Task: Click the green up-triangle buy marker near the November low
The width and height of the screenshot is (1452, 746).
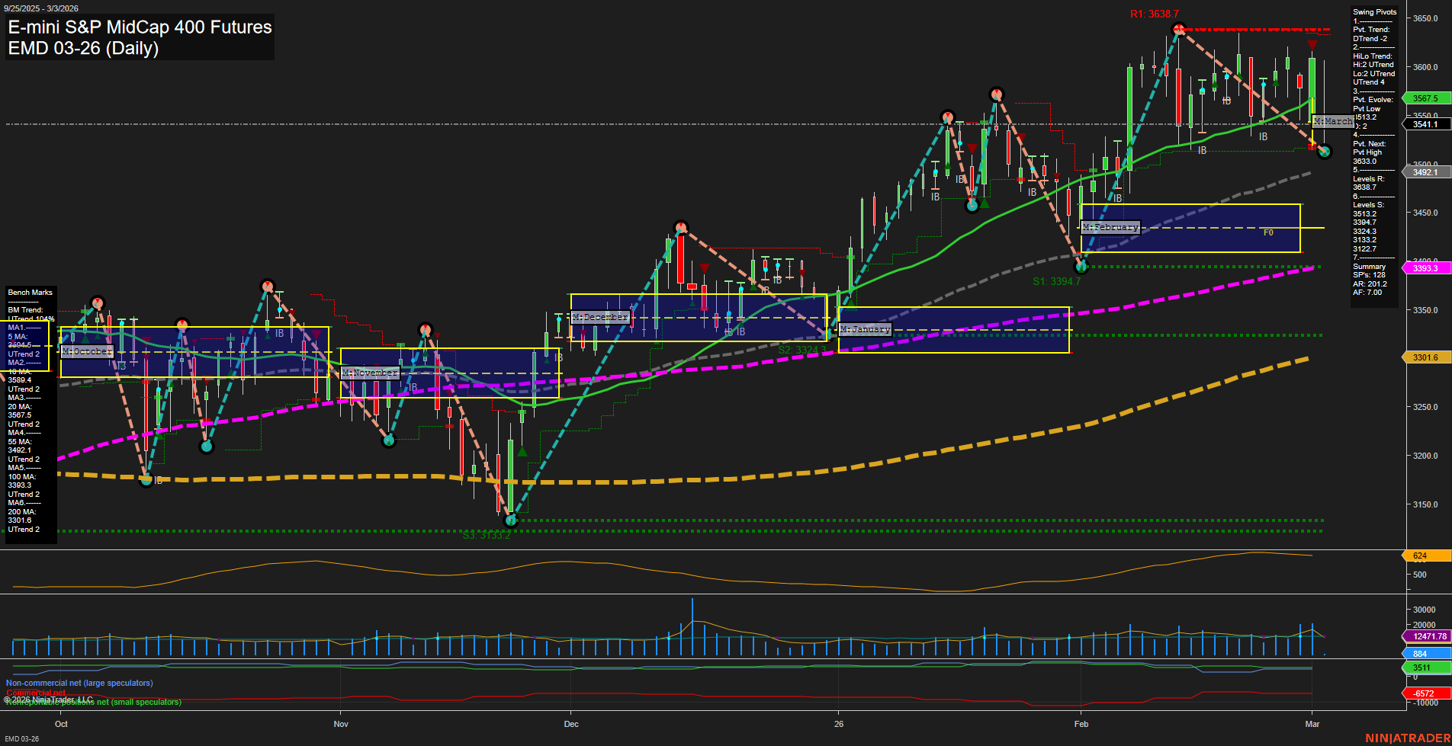Action: point(522,451)
